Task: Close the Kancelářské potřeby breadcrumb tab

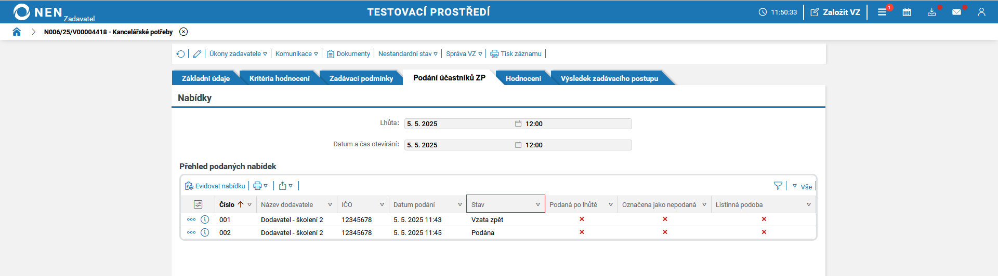Action: click(183, 32)
